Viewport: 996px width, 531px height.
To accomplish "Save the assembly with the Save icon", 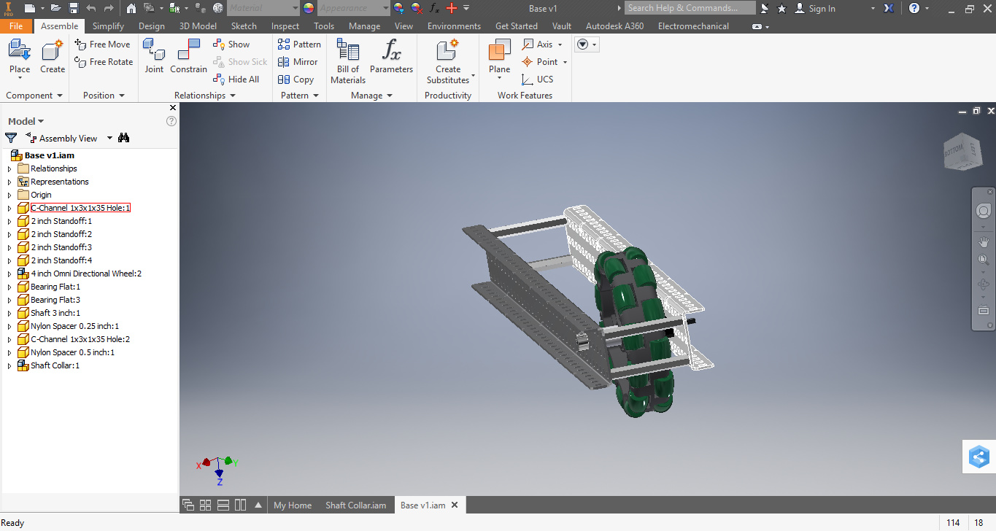I will (74, 8).
